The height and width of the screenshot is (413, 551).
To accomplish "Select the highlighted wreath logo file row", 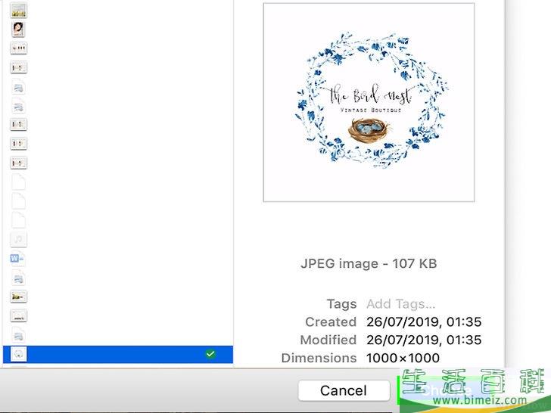I will pyautogui.click(x=118, y=354).
